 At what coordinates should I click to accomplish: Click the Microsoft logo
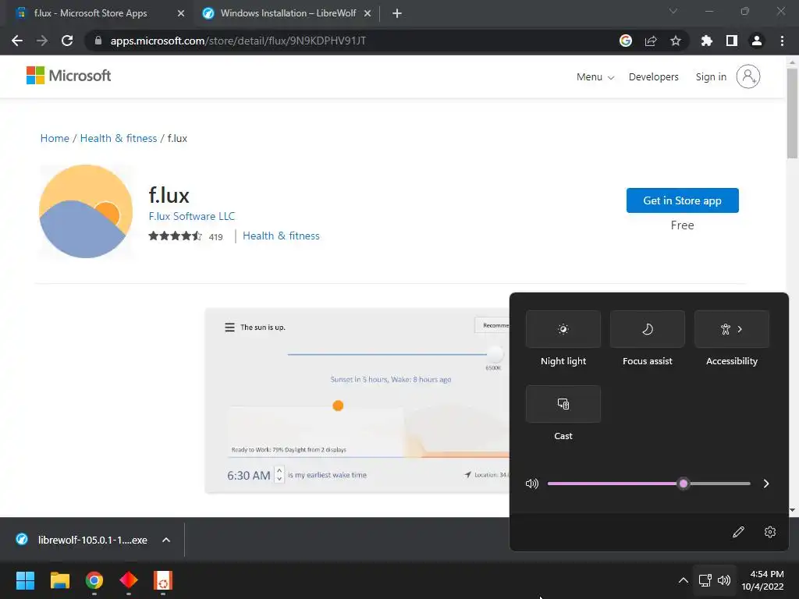pyautogui.click(x=69, y=76)
